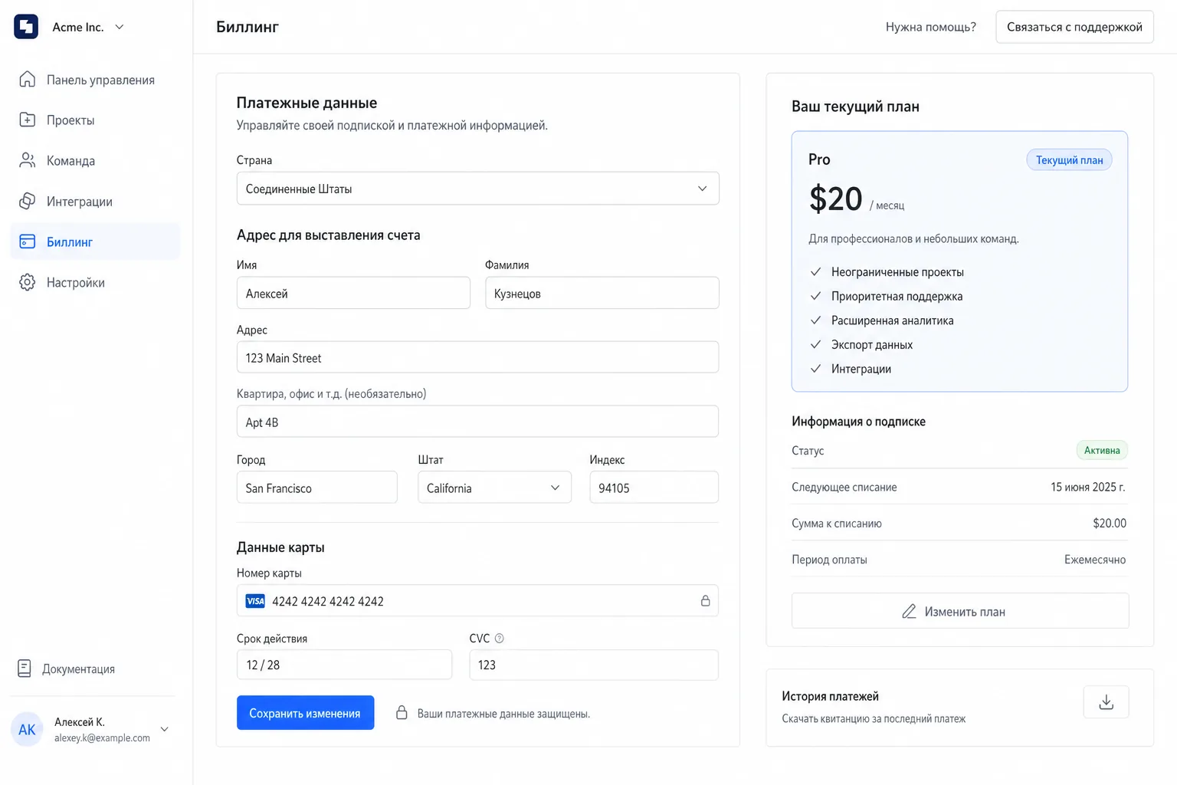Viewport: 1177px width, 785px height.
Task: Open the Штат California dropdown
Action: coord(494,488)
